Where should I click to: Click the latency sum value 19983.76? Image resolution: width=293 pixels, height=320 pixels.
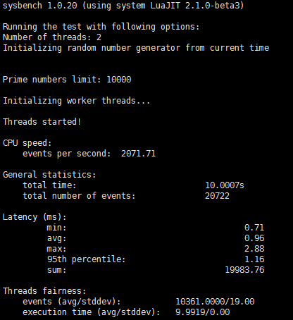click(x=244, y=270)
